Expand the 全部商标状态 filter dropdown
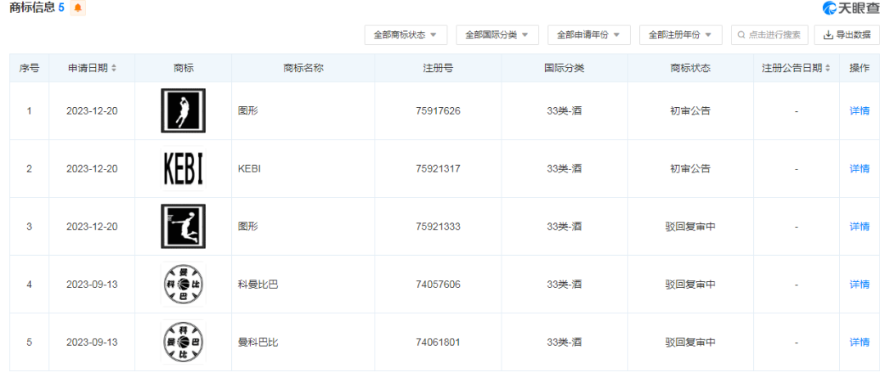This screenshot has width=885, height=372. 406,35
